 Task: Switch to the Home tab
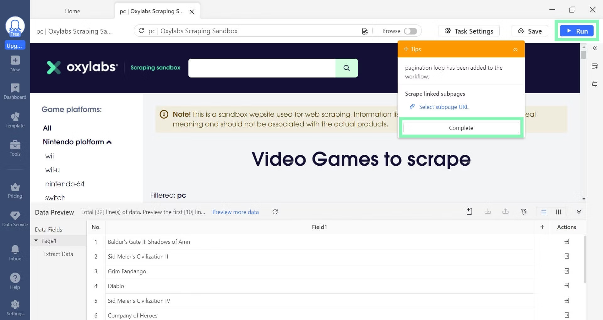pos(73,11)
